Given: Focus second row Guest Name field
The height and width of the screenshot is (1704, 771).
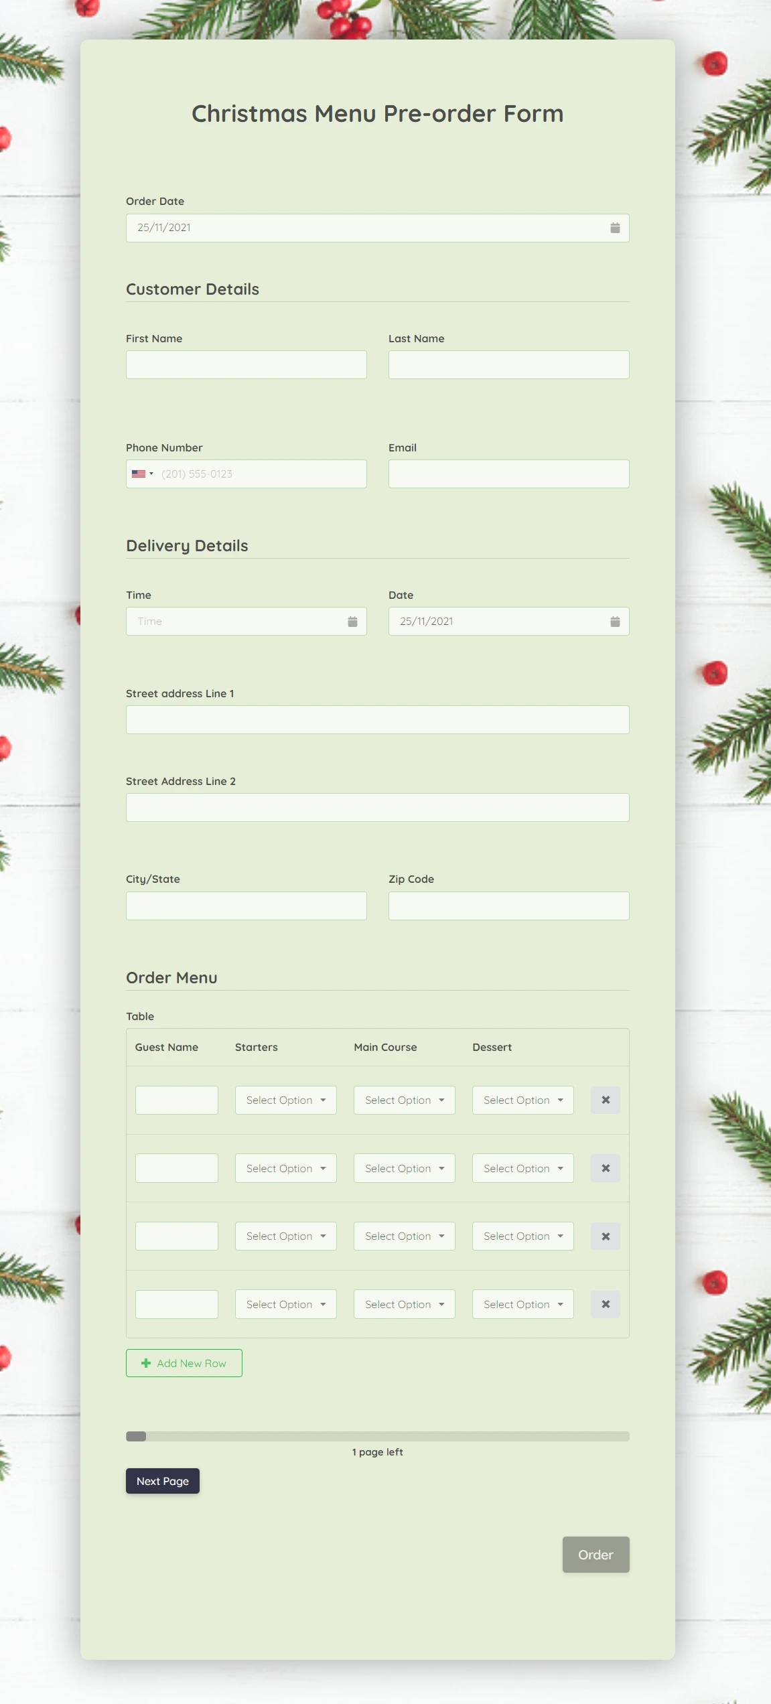Looking at the screenshot, I should pos(177,1168).
